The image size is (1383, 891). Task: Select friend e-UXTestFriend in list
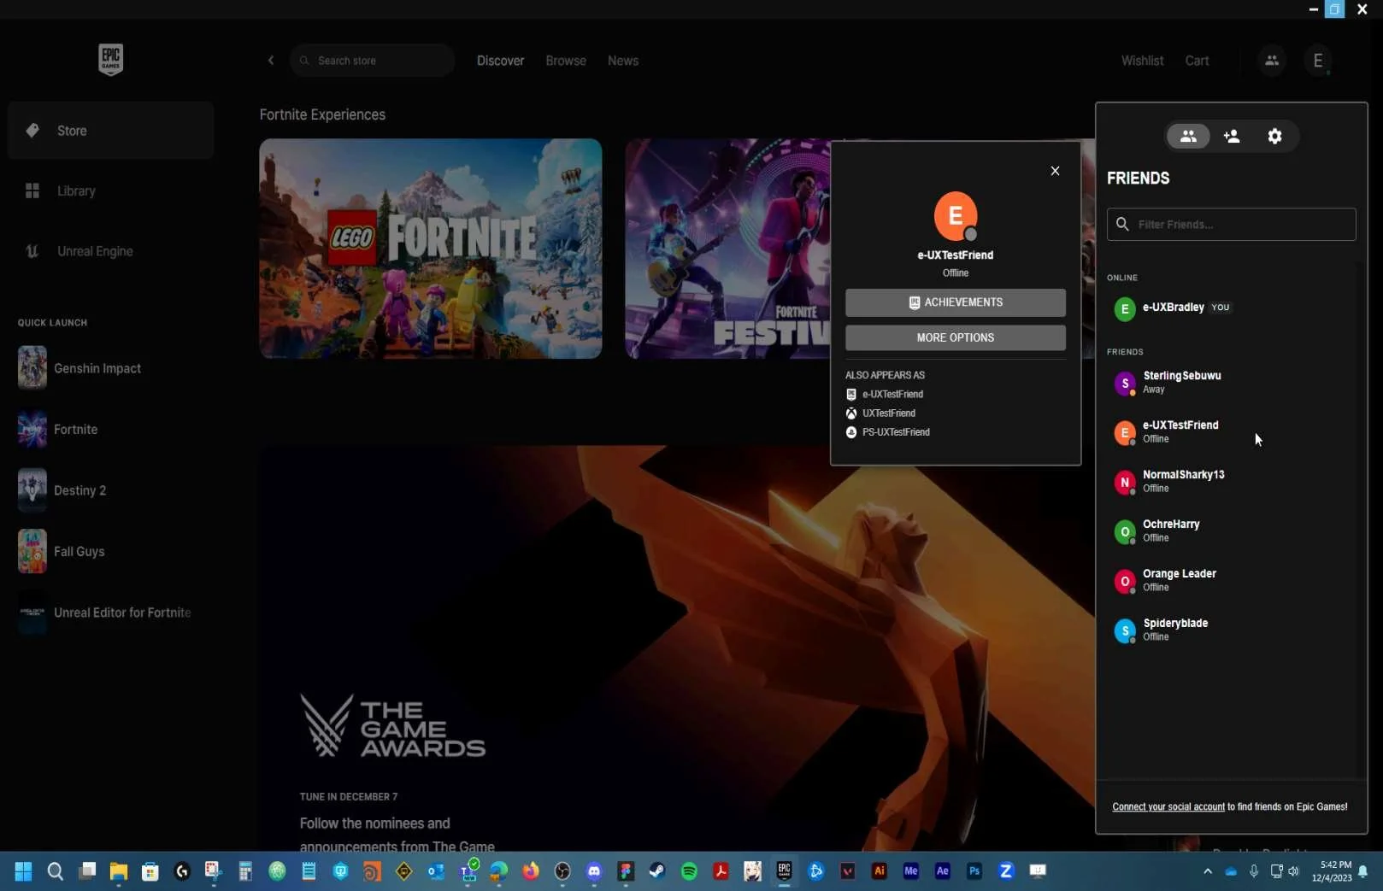click(x=1231, y=431)
